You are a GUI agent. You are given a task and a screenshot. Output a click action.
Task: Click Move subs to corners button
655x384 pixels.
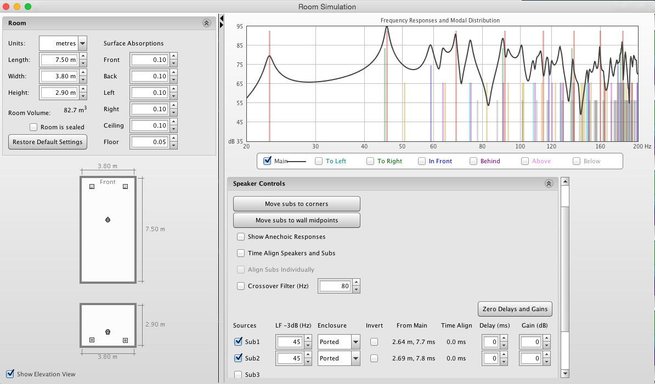[296, 204]
